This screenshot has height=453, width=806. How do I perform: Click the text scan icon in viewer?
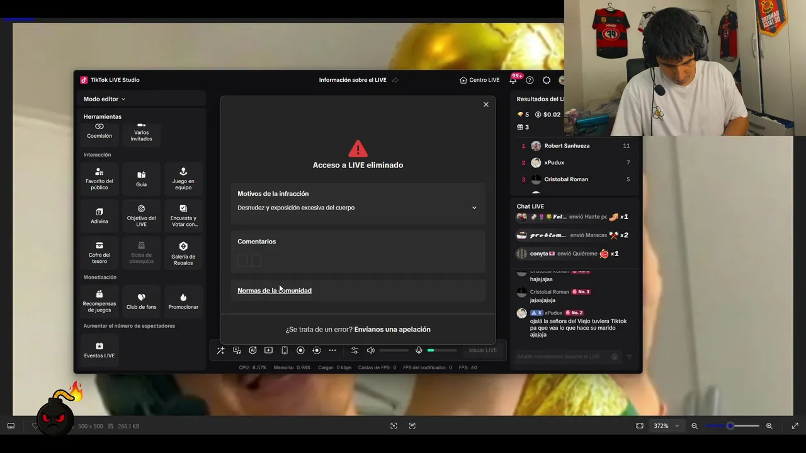pos(412,426)
